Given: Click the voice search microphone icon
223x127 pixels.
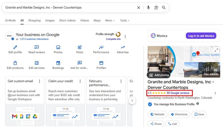Looking at the screenshot, I should 149,8.
